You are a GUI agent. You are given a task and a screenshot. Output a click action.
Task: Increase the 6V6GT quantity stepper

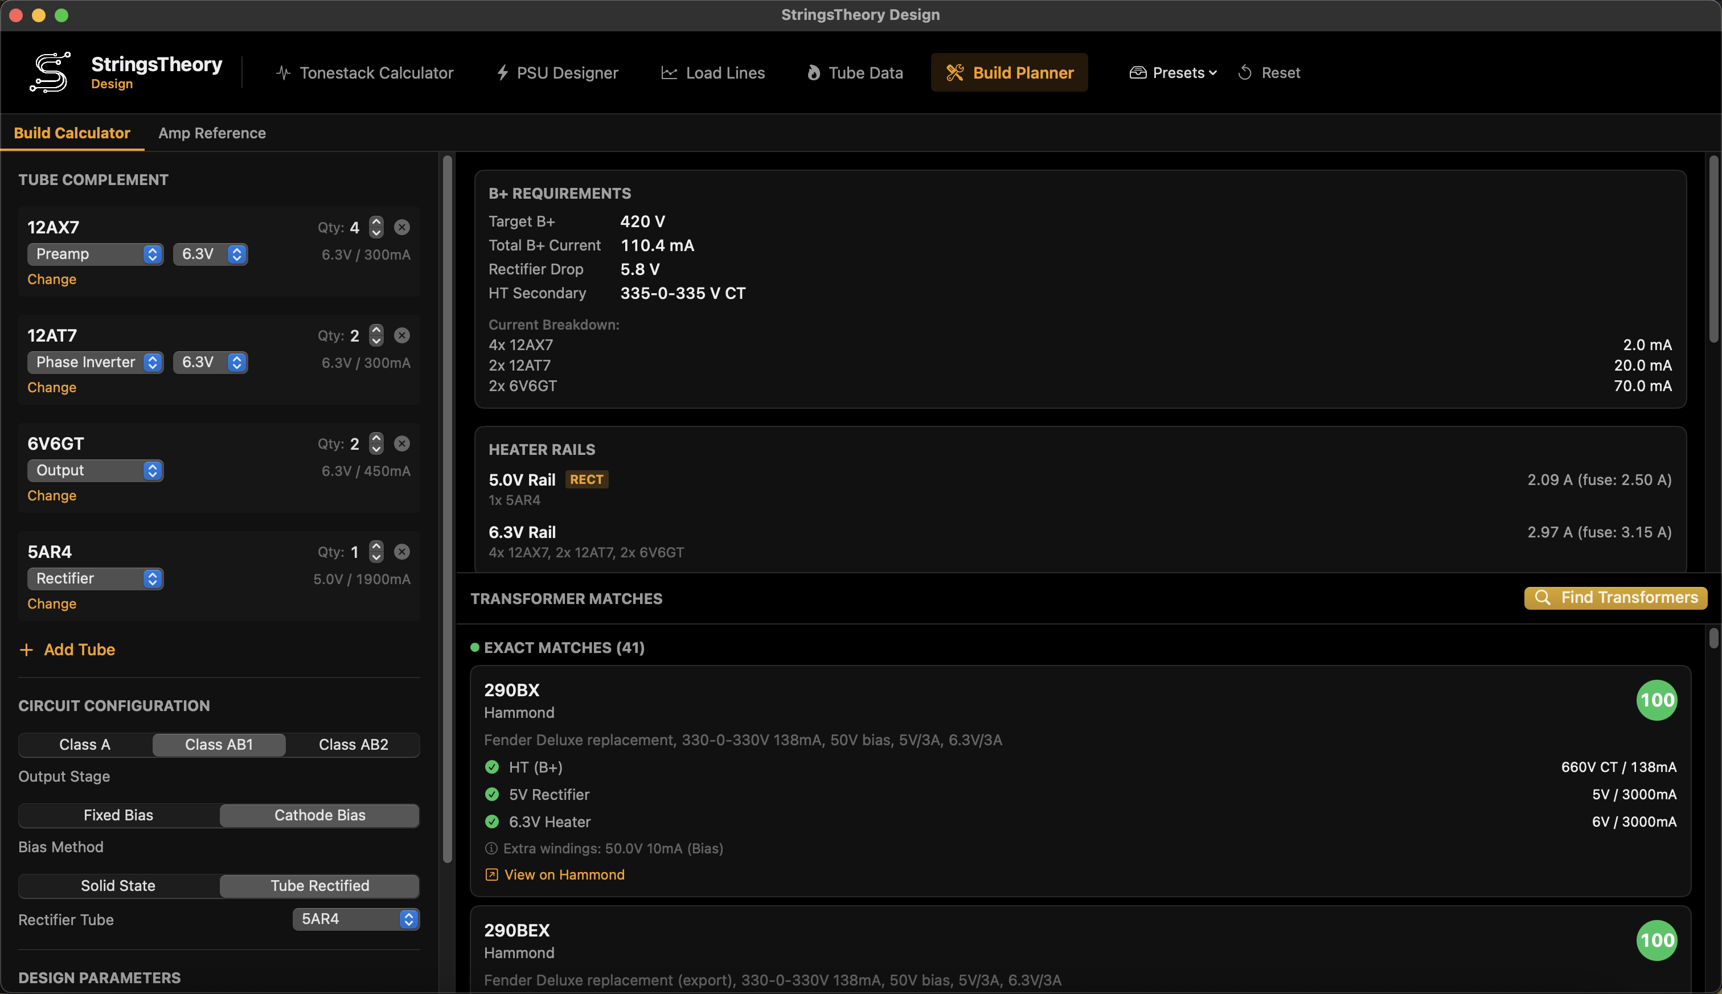(x=375, y=439)
